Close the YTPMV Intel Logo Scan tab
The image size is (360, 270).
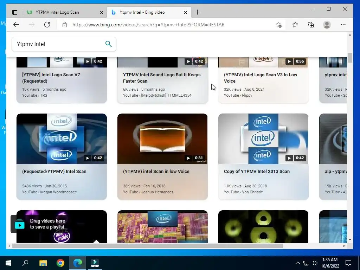click(101, 12)
